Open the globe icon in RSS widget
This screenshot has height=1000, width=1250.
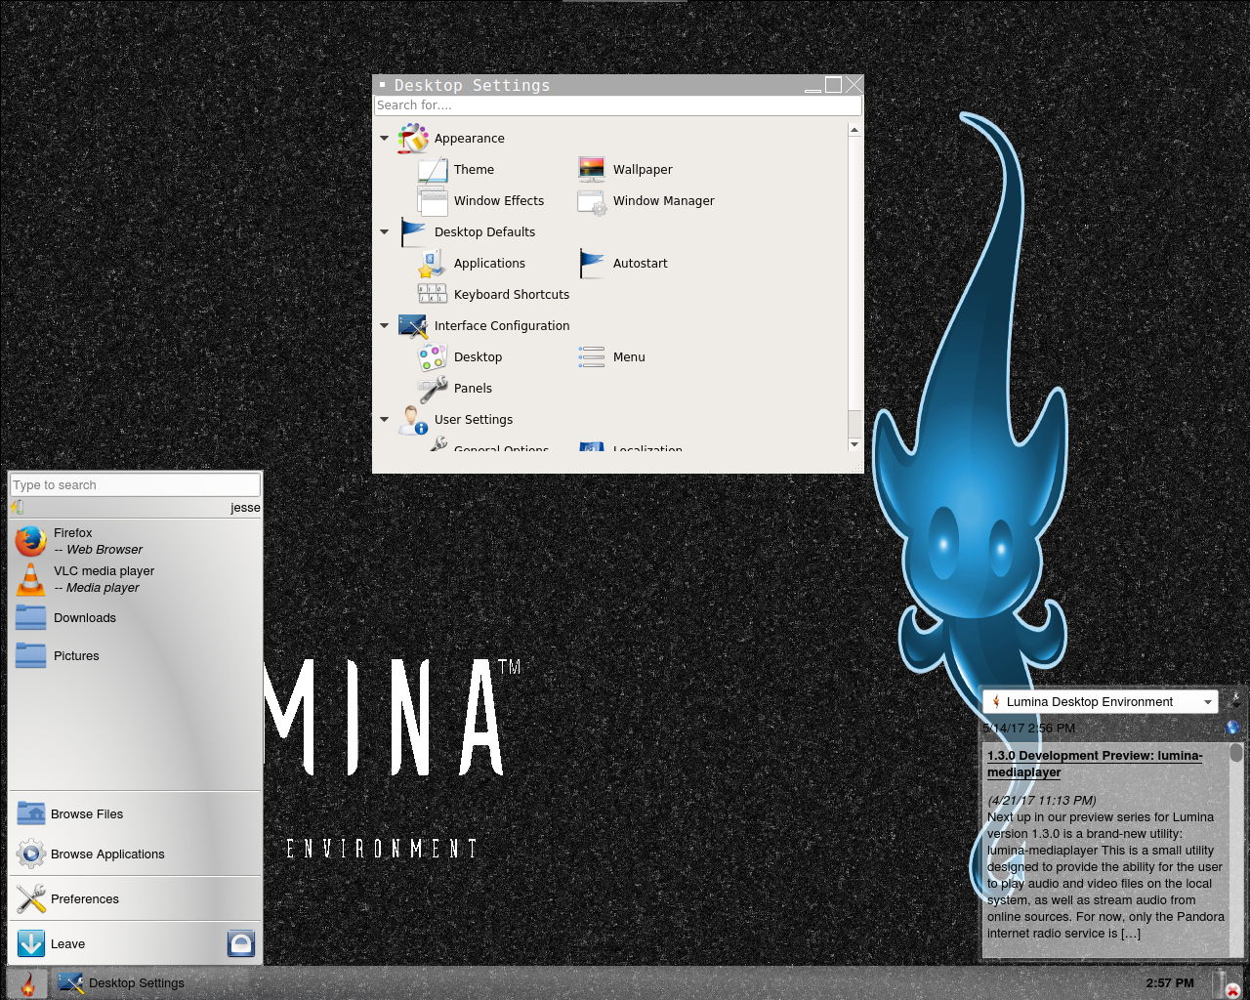[x=1232, y=727]
